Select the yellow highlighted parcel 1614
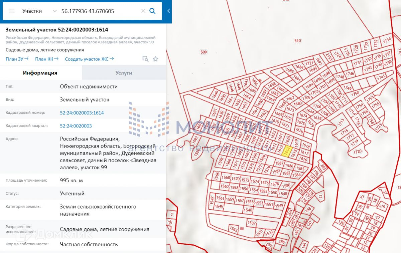The image size is (401, 253). pyautogui.click(x=287, y=152)
